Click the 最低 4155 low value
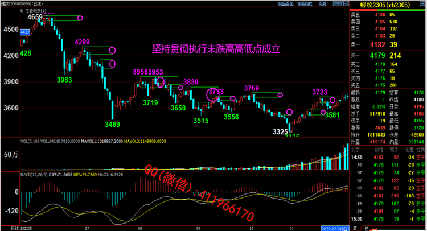The width and height of the screenshot is (427, 231). (x=419, y=121)
